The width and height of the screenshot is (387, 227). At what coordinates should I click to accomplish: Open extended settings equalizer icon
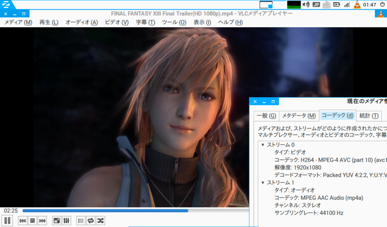pyautogui.click(x=66, y=221)
